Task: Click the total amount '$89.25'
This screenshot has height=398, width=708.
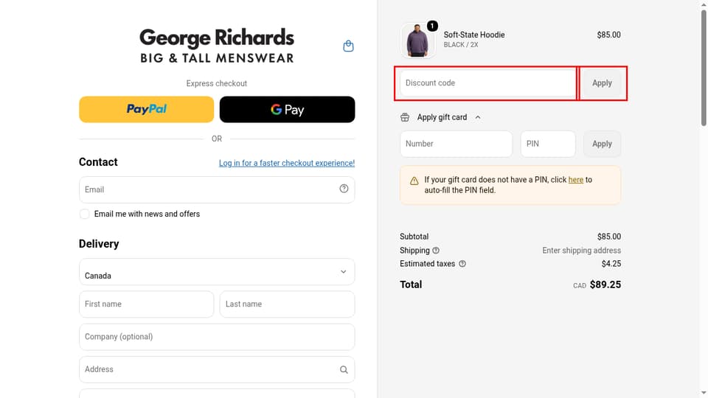Action: [605, 284]
